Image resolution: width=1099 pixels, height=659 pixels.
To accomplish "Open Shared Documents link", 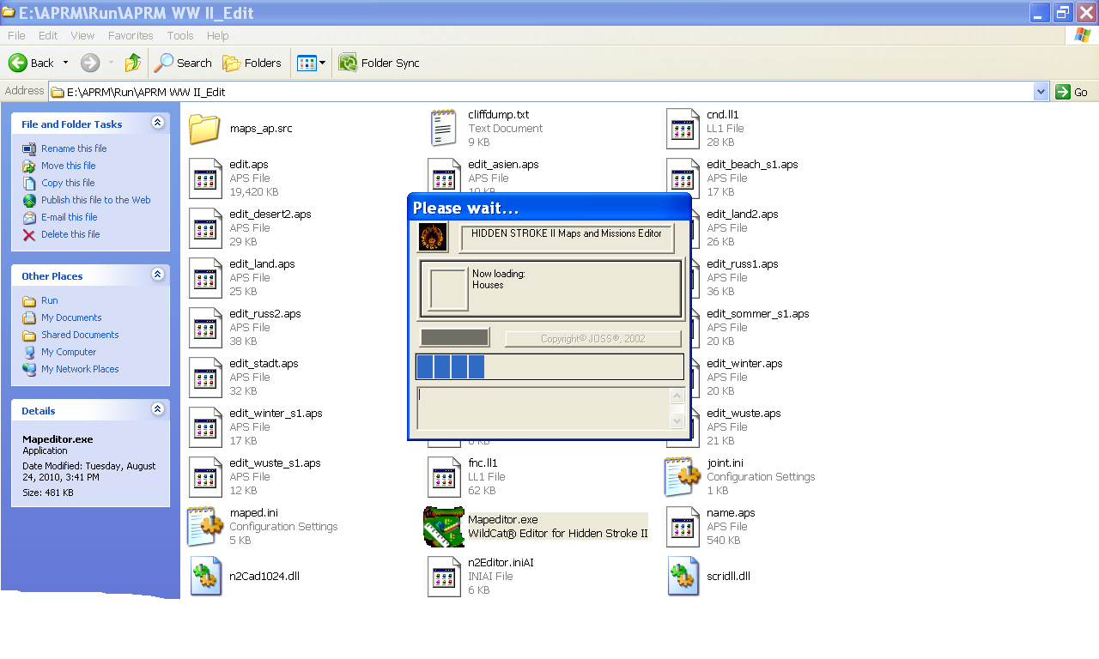I will click(80, 335).
